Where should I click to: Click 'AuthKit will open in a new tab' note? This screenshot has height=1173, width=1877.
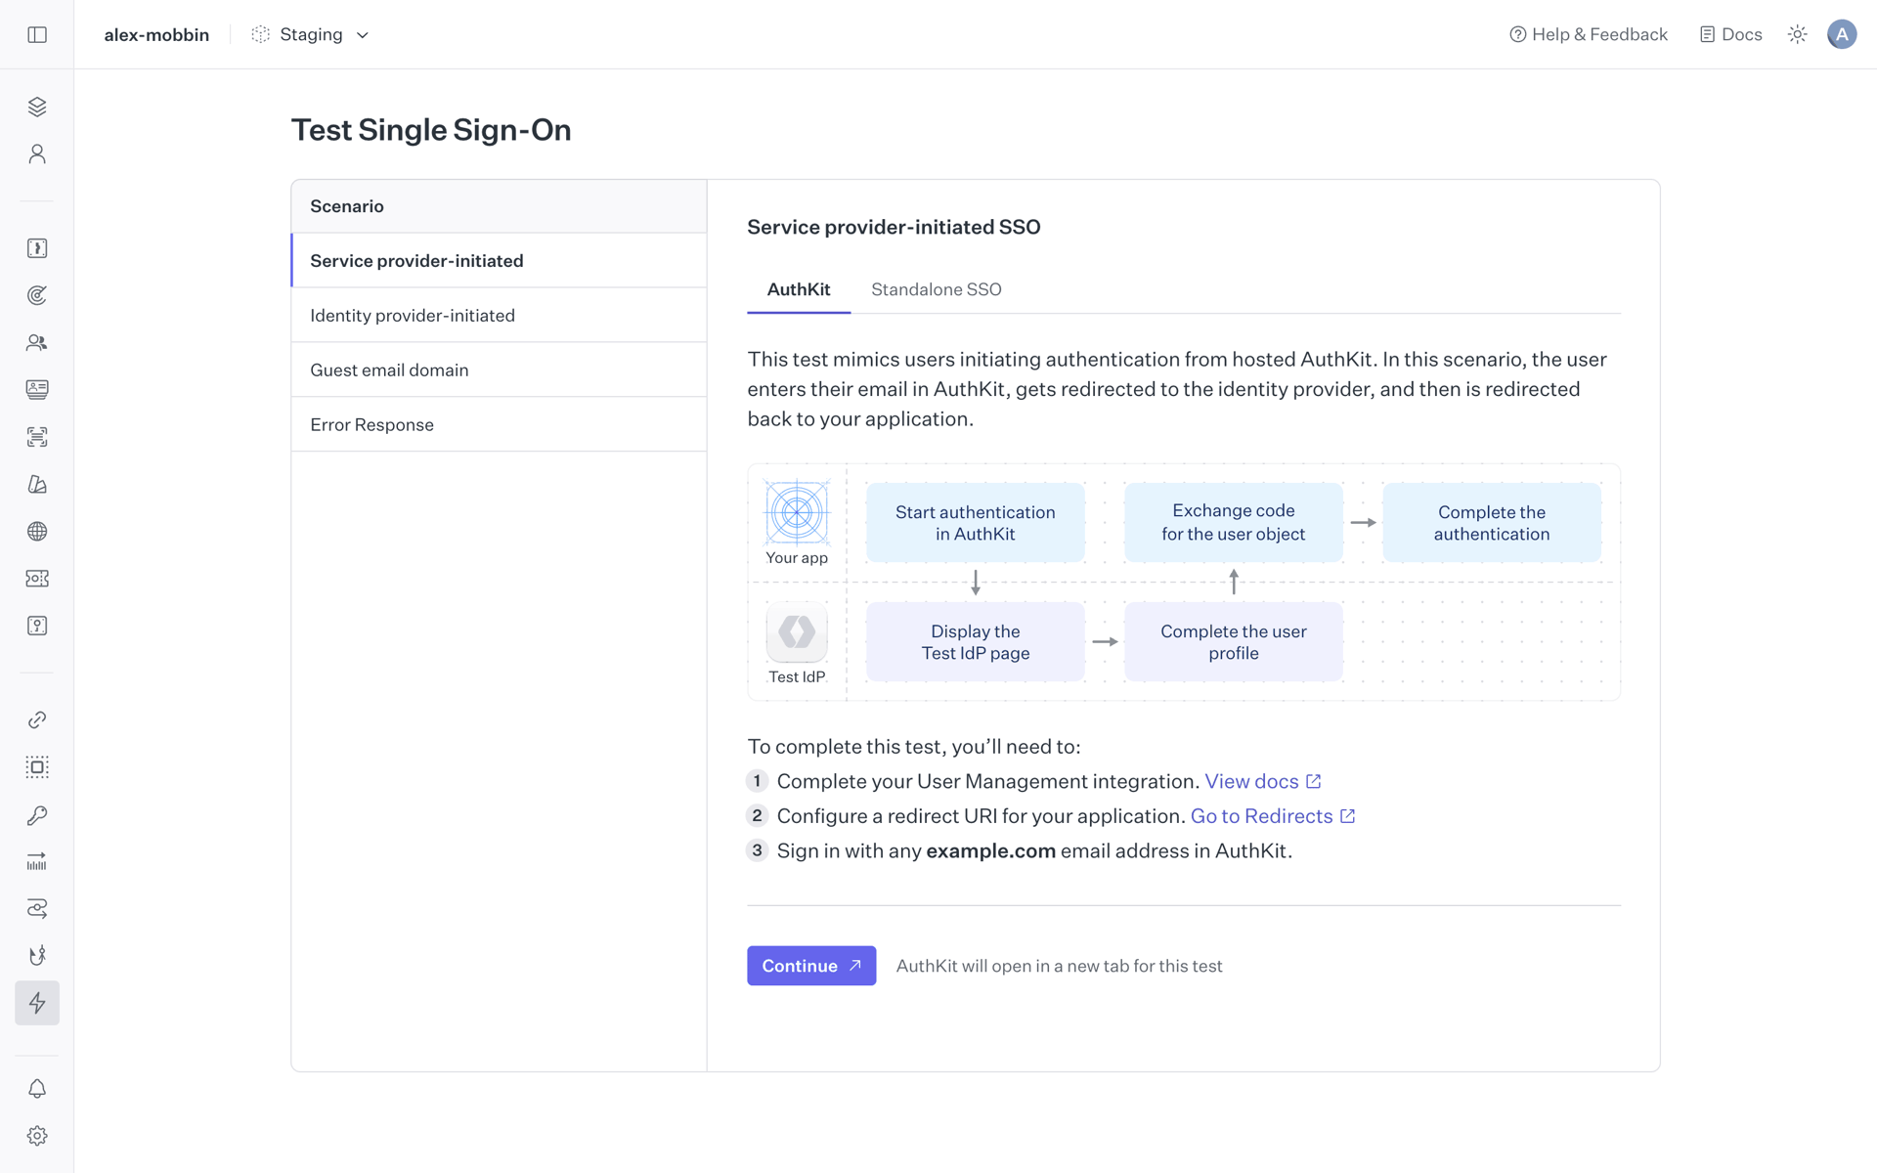pyautogui.click(x=1060, y=966)
